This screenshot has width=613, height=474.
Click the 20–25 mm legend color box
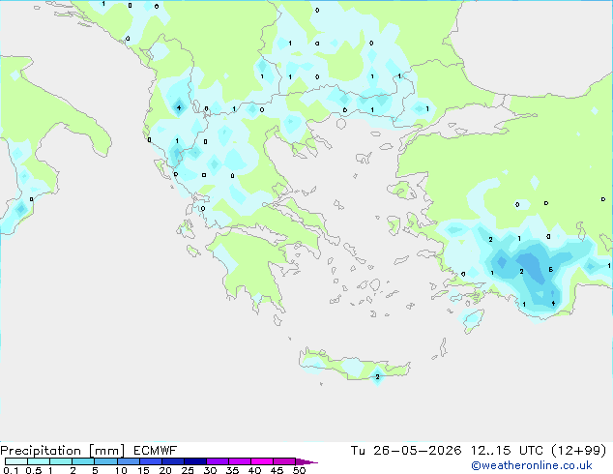click(173, 461)
